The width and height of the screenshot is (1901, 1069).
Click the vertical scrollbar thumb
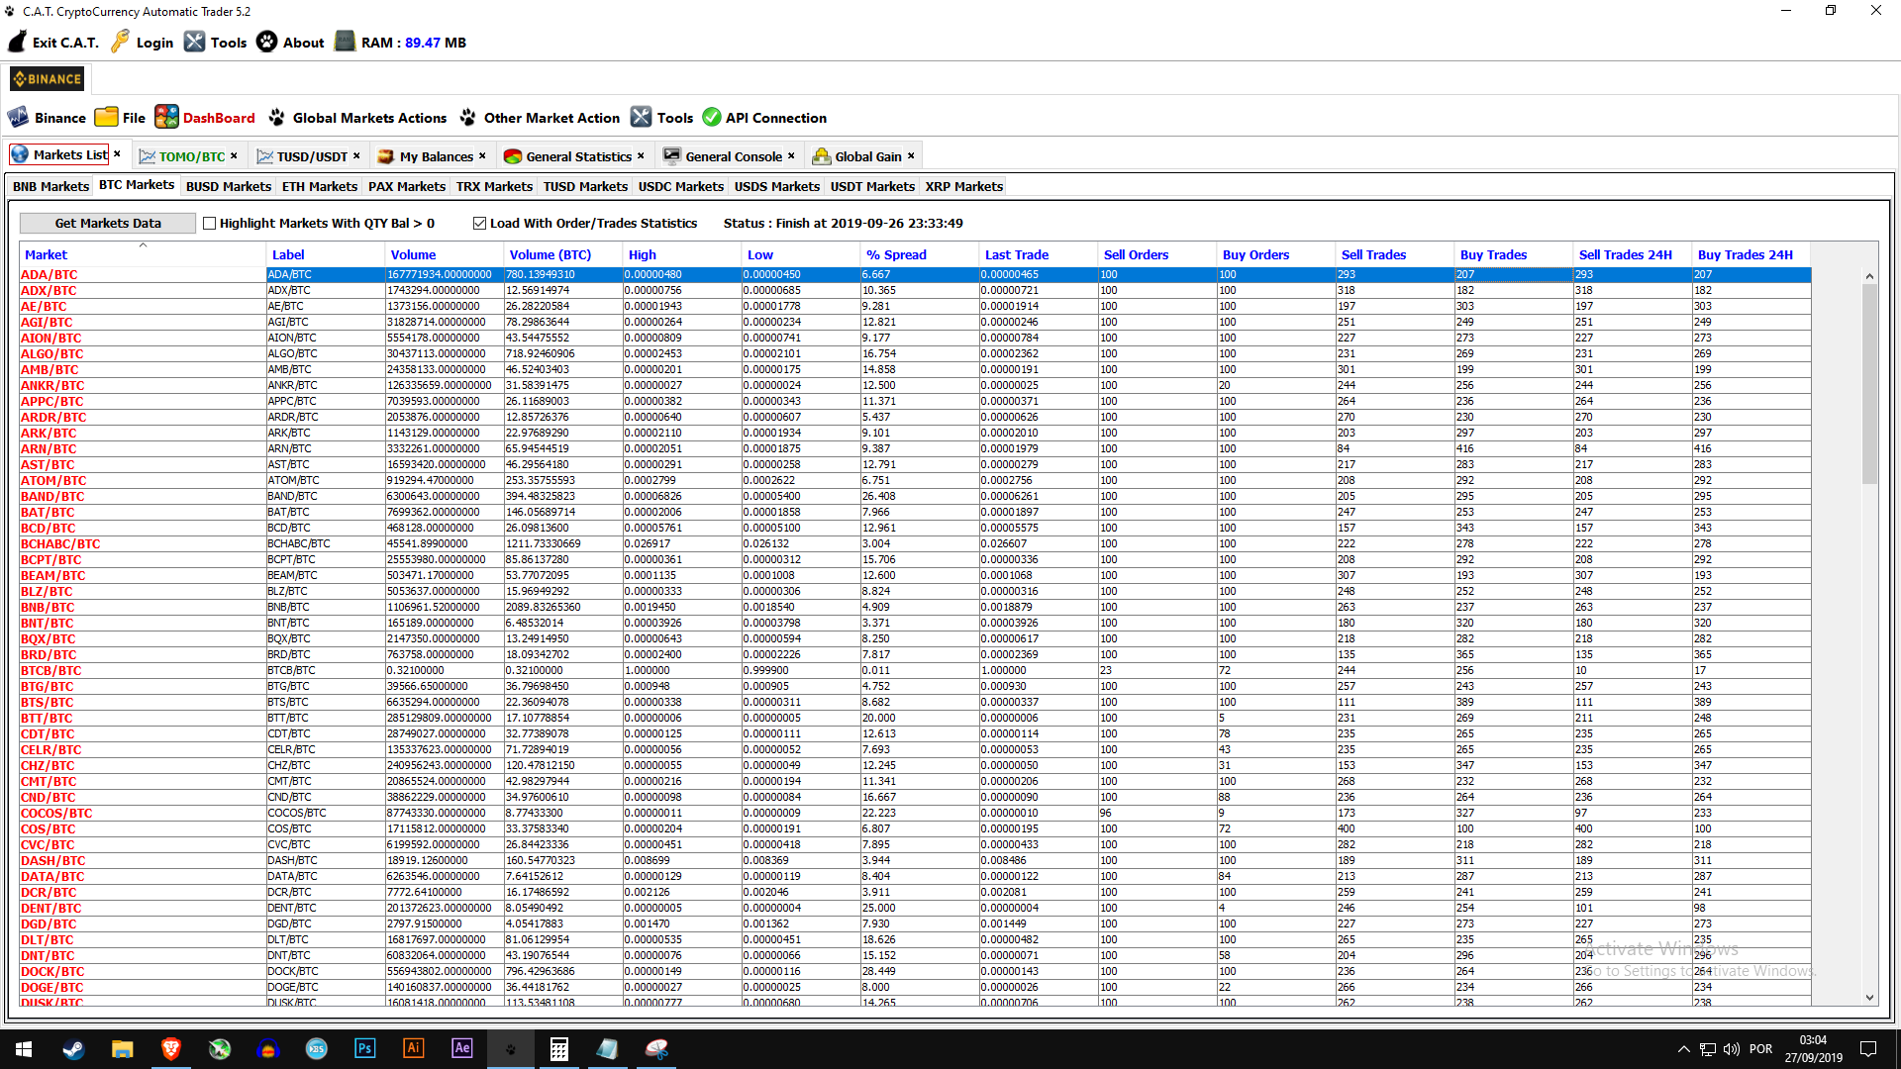1869,384
